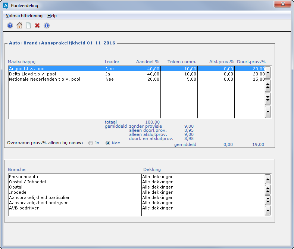Open the Help menu
The image size is (294, 249).
point(52,16)
